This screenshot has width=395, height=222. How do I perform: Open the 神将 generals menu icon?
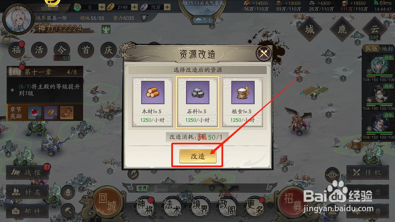[144, 207]
